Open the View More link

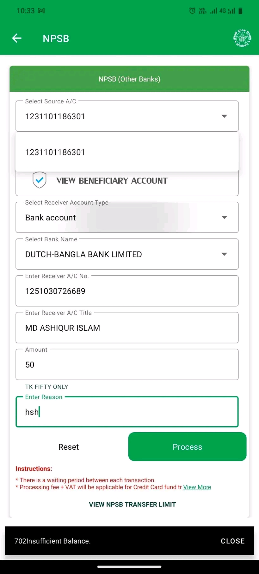point(197,487)
